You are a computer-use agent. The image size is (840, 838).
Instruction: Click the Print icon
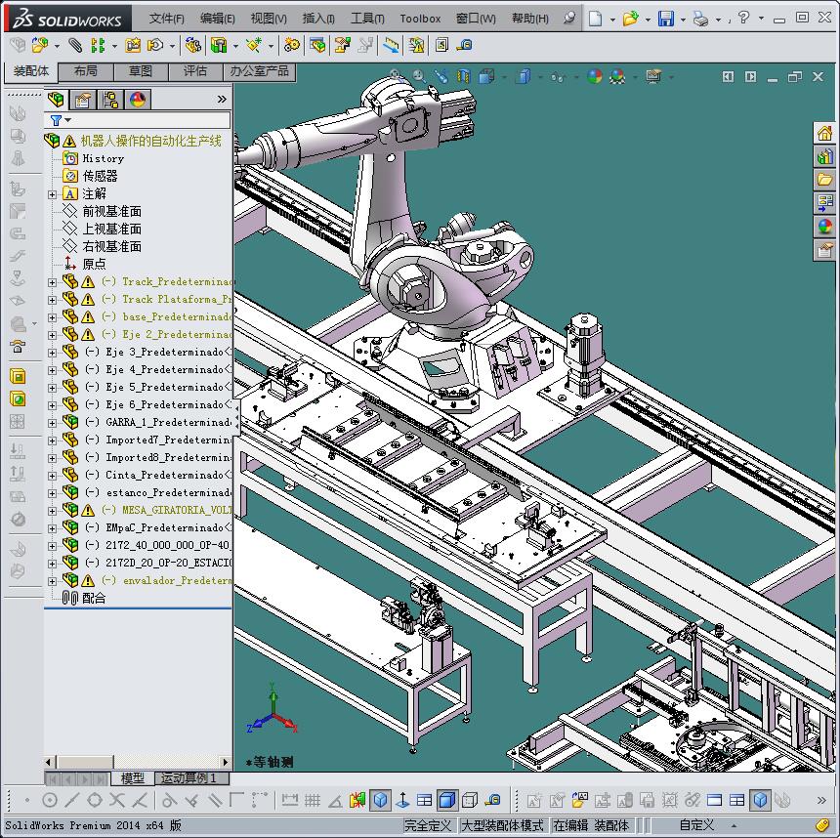700,20
